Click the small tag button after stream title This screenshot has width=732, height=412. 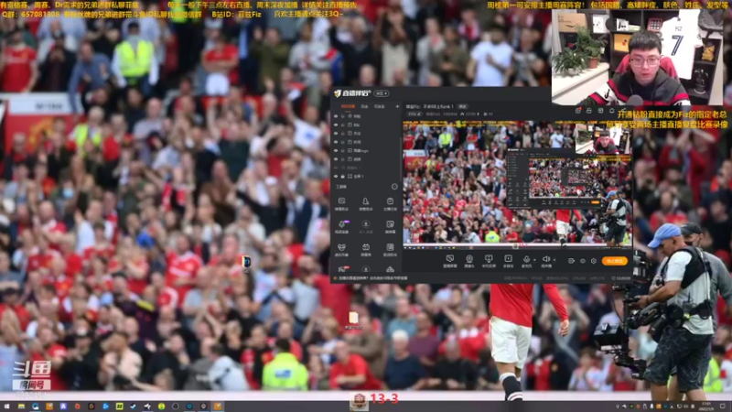(x=463, y=106)
